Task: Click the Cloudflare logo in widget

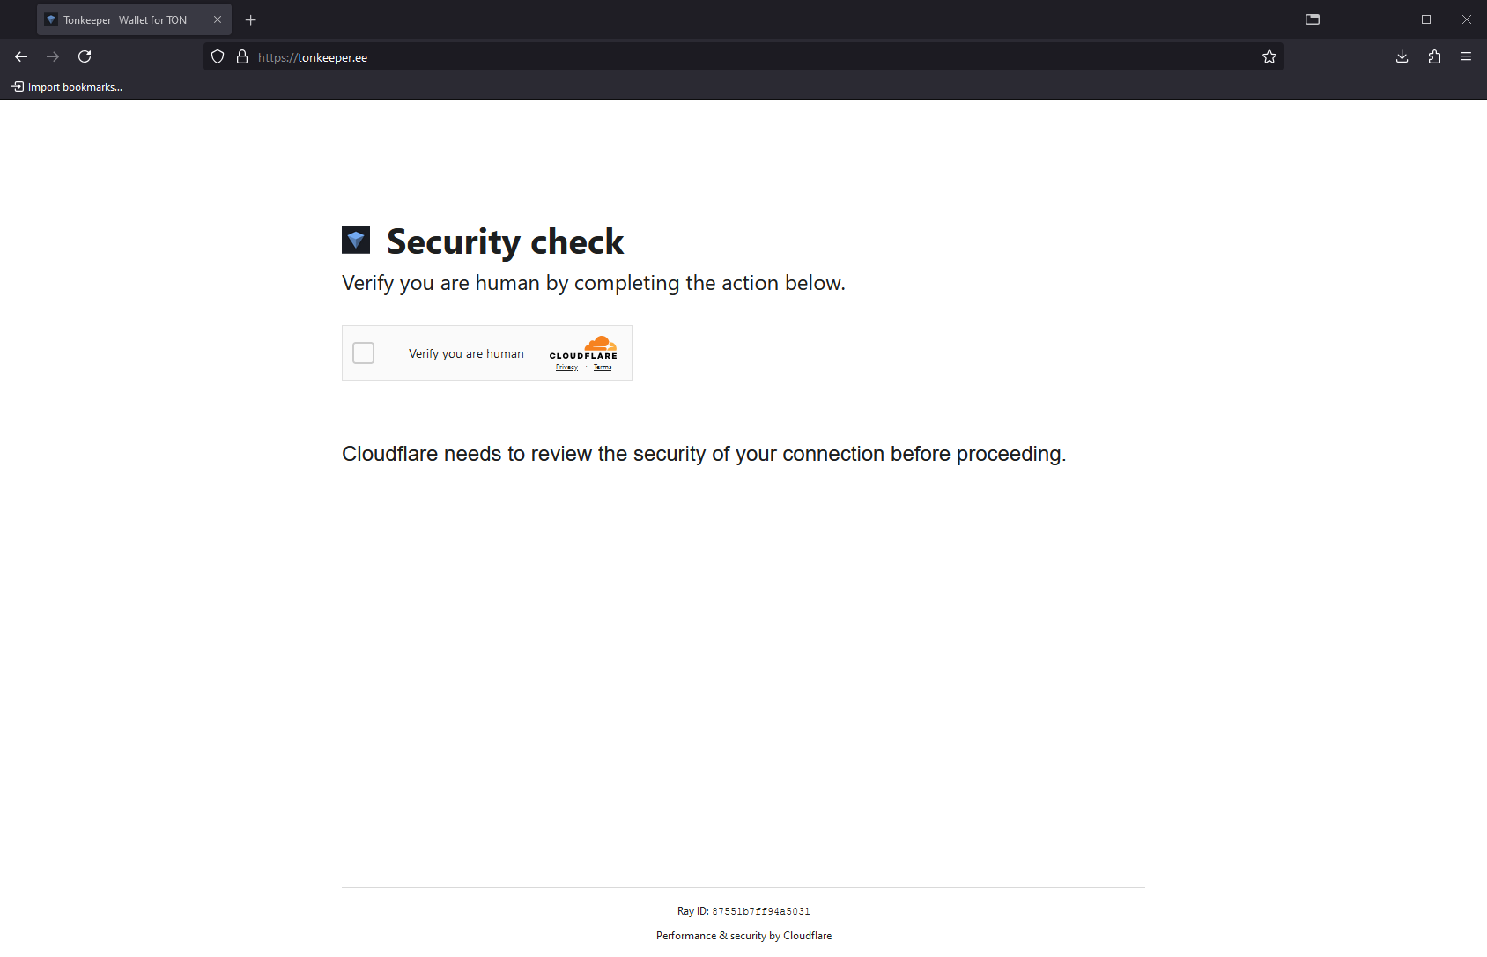Action: (583, 347)
